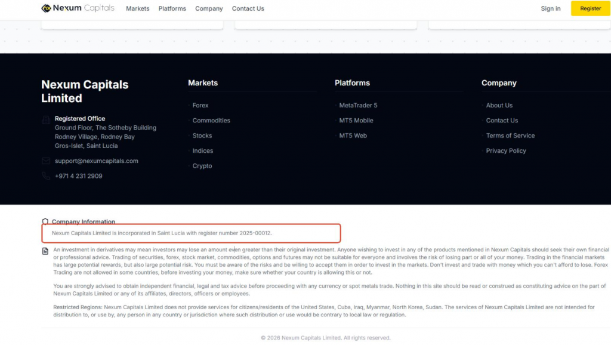This screenshot has height=345, width=611.
Task: Click the Restricted Regions paragraph label
Action: point(78,307)
